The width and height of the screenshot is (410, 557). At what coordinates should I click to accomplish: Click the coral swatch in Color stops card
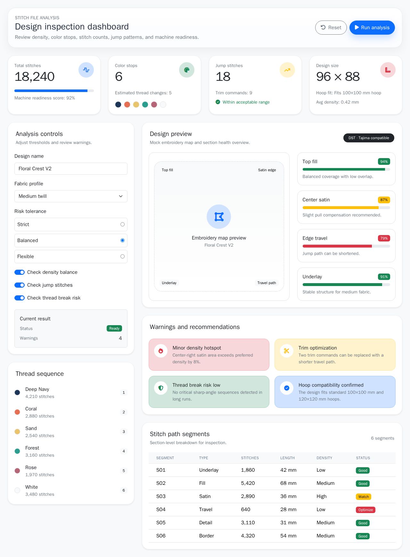tap(127, 105)
